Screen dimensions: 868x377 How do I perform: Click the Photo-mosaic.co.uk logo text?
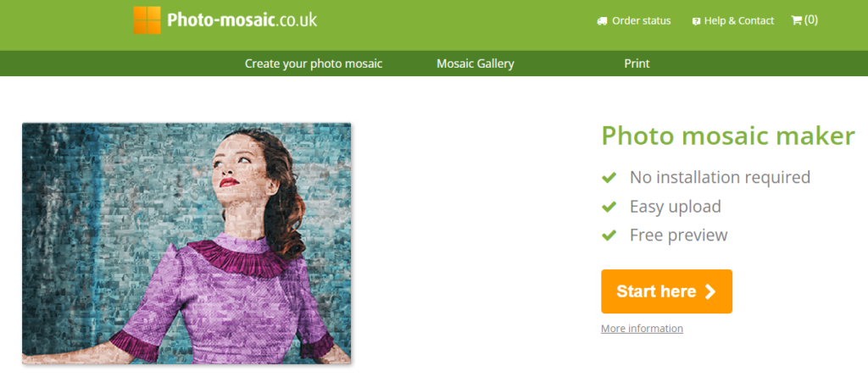tap(242, 20)
